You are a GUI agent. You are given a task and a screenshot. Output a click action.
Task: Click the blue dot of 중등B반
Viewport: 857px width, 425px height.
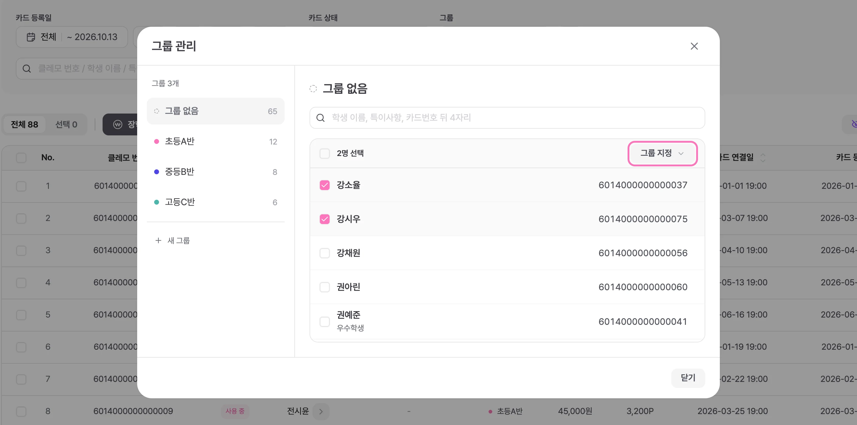point(156,172)
